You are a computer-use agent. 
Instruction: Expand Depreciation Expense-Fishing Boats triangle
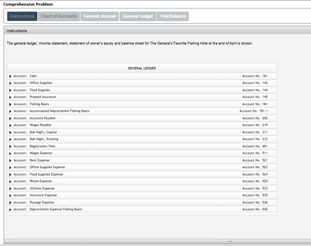point(10,209)
